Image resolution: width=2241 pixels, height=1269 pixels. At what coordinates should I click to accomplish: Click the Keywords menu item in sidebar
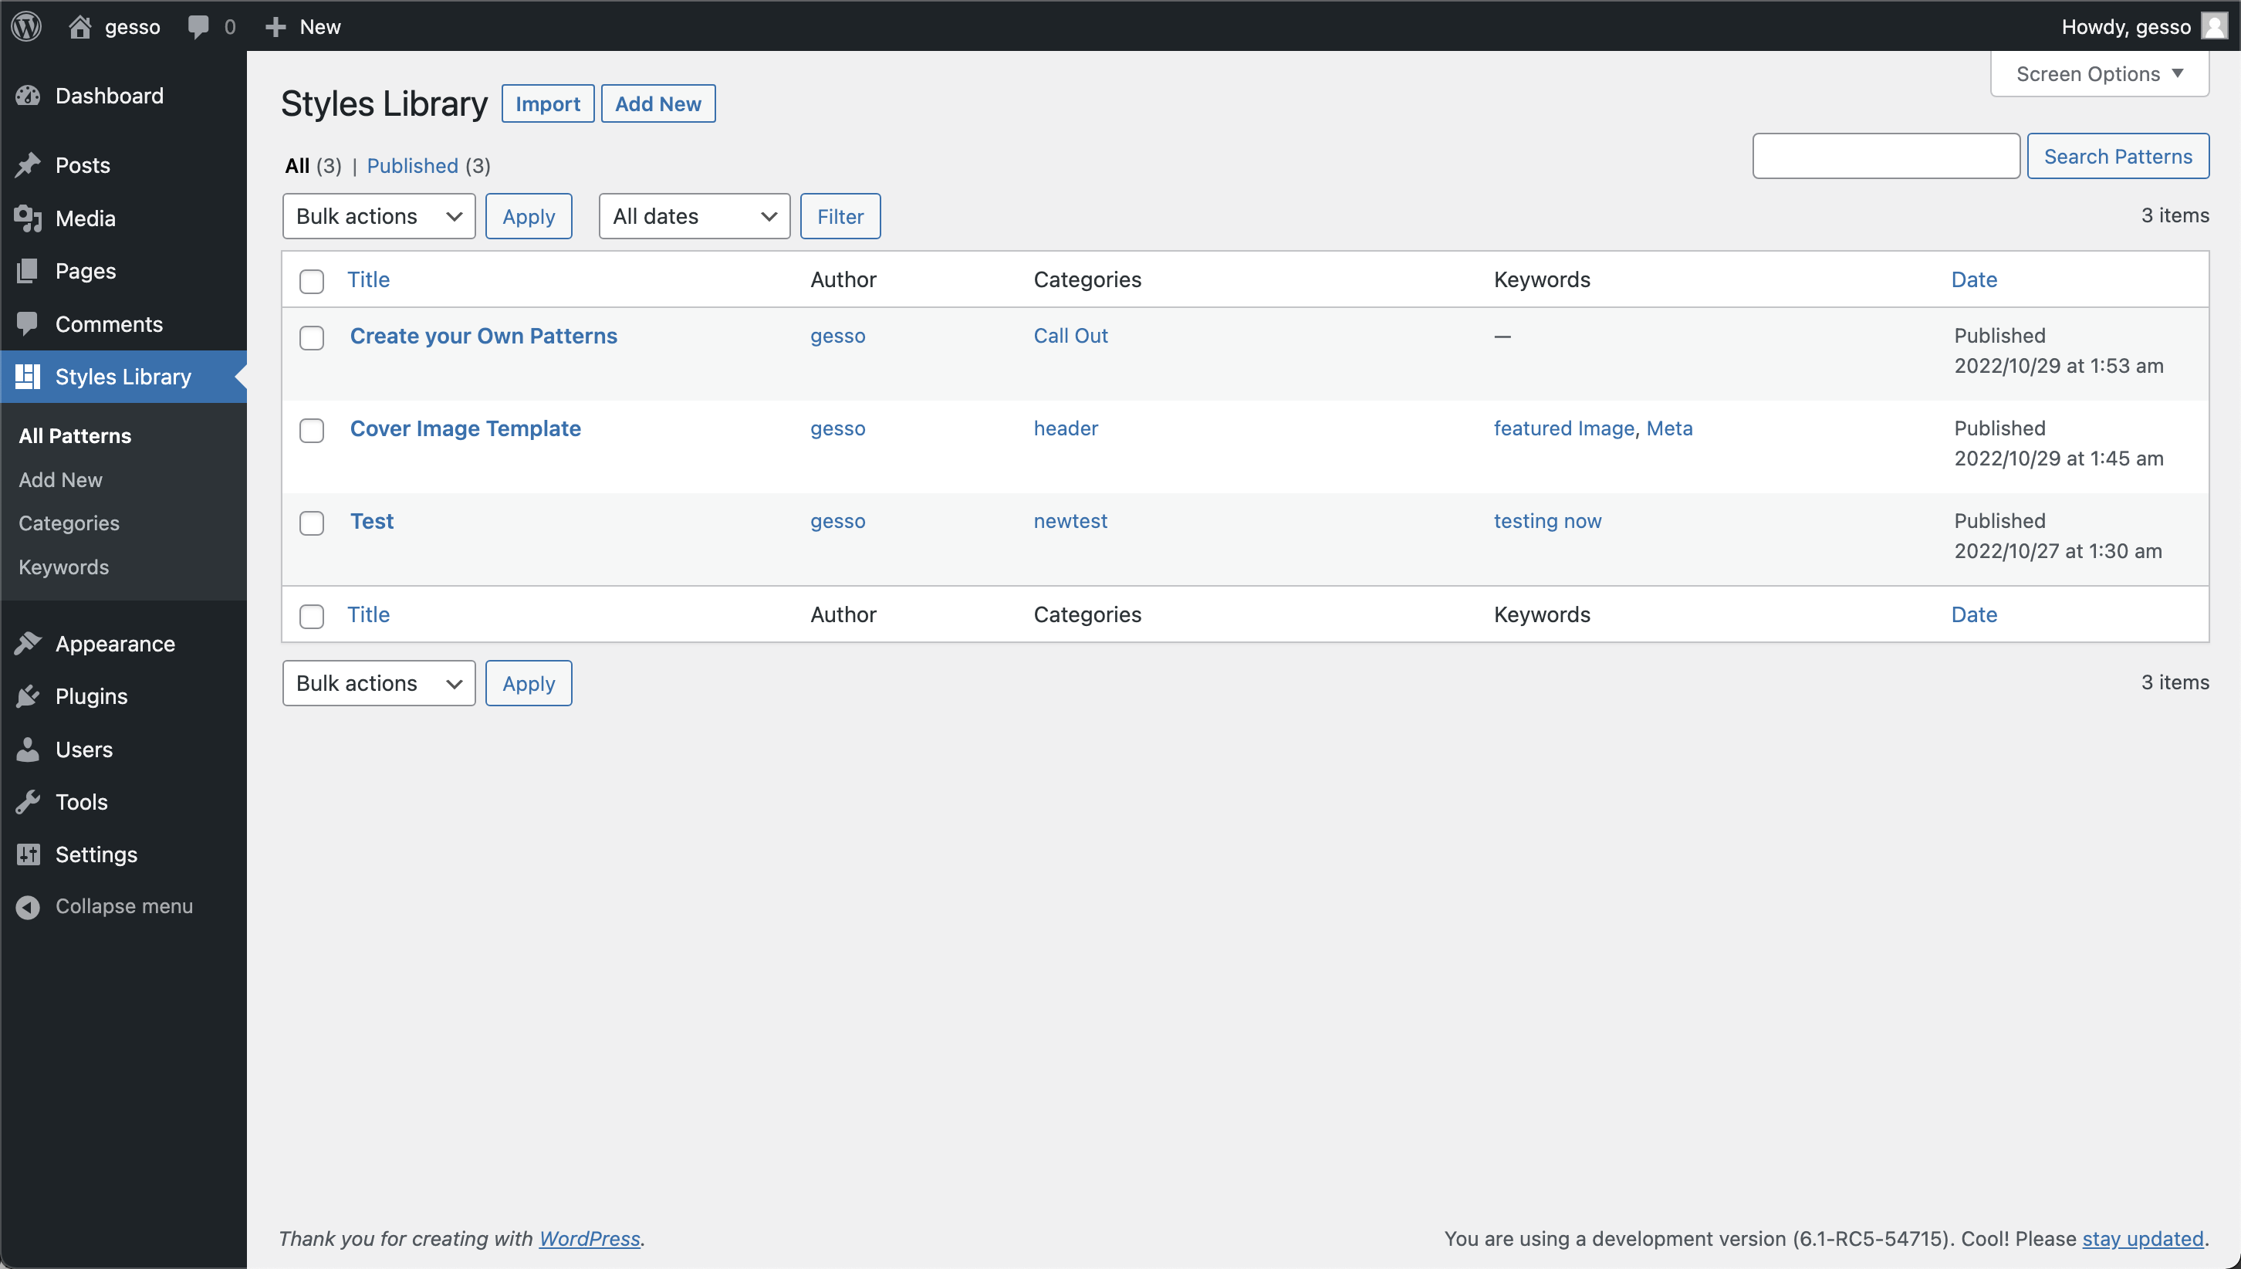pos(63,567)
